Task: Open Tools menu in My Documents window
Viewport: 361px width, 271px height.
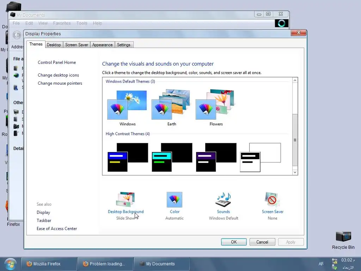Action: pos(82,23)
